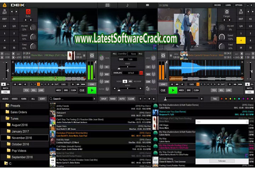The height and width of the screenshot is (170, 255).
Task: Open the FX 1 ZoomBlur effect selector
Action: point(121,53)
